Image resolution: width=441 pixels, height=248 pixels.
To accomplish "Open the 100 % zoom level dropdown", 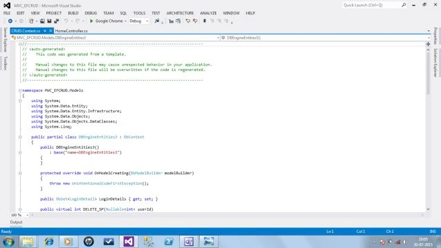I will point(20,215).
